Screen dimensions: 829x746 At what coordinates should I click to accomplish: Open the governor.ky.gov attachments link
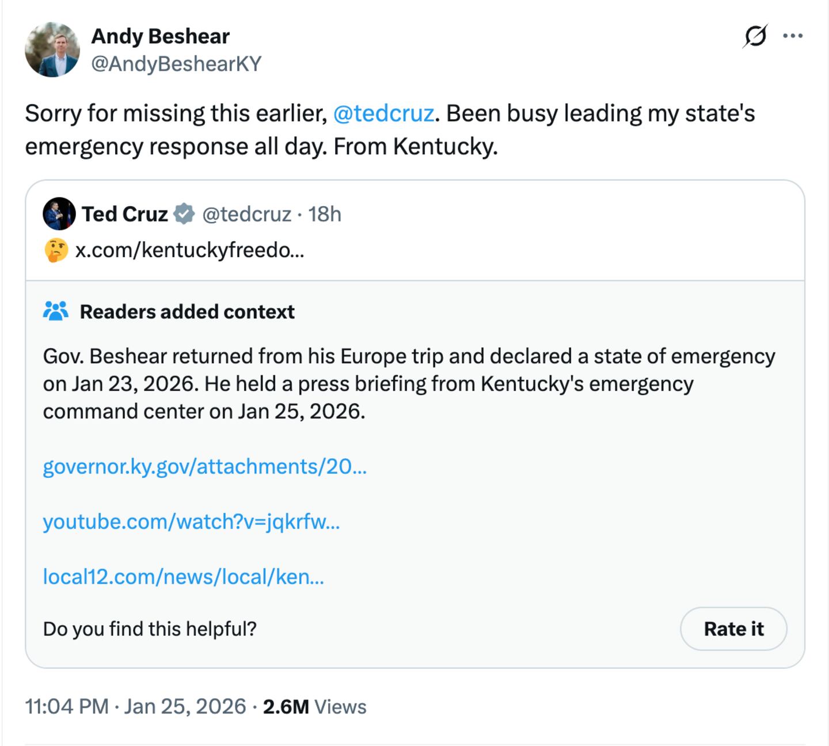[x=206, y=467]
